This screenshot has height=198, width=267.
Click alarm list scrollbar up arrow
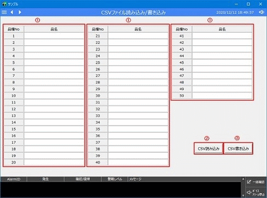point(243,179)
